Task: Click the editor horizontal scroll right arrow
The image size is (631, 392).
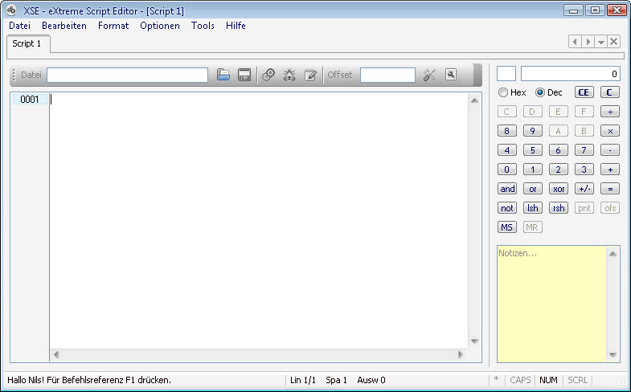Action: click(x=461, y=354)
